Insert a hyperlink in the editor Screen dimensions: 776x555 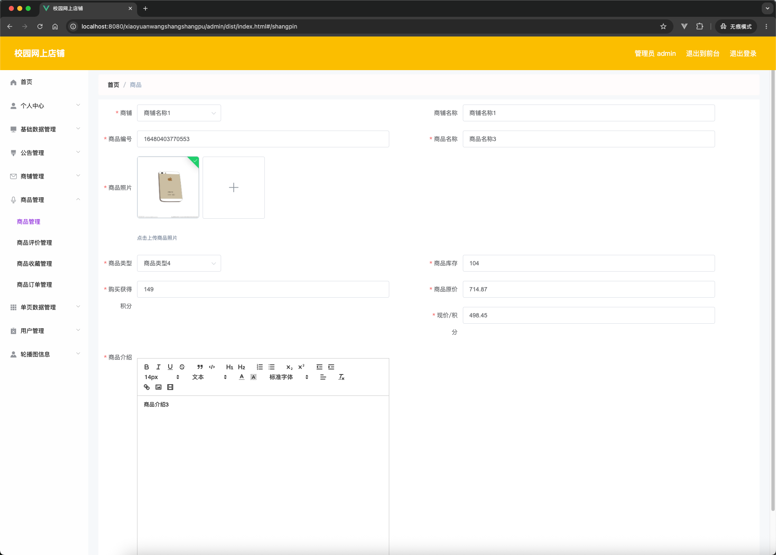146,387
